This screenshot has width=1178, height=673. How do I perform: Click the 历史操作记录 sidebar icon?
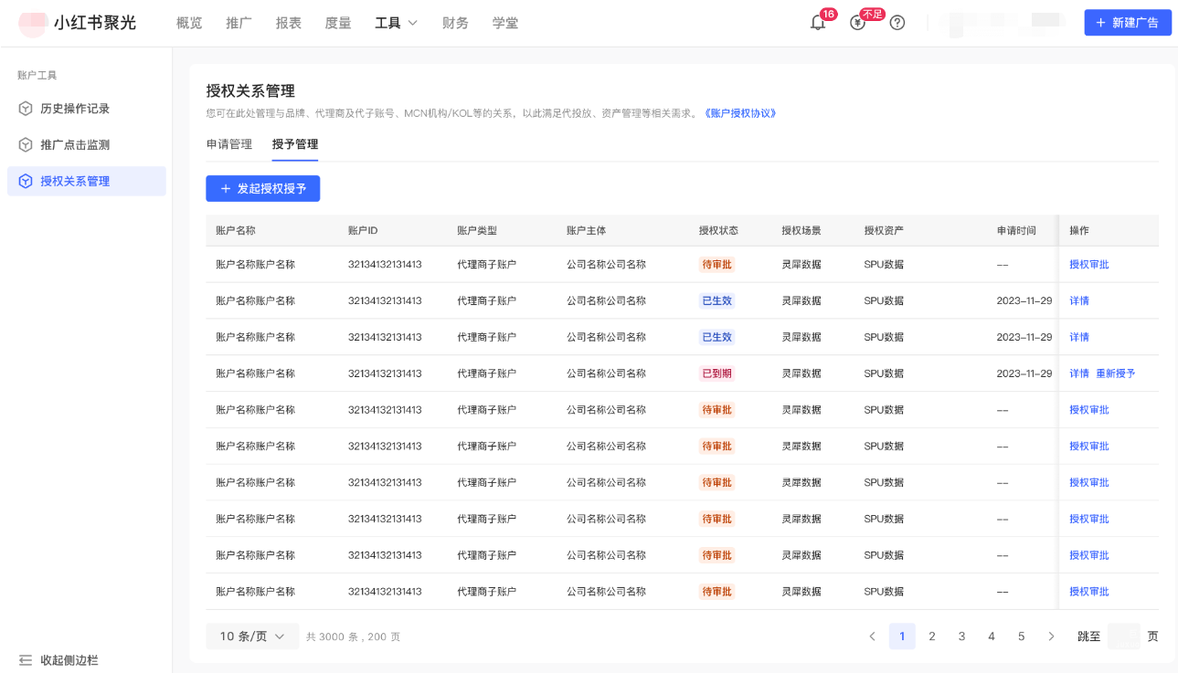26,109
